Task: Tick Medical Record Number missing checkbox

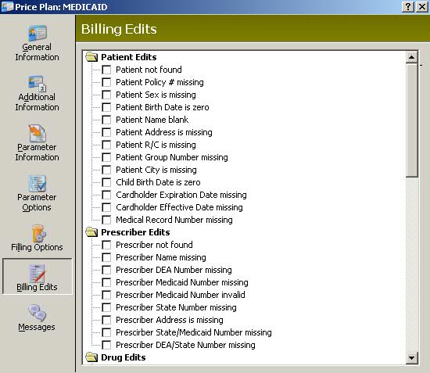Action: pyautogui.click(x=106, y=220)
